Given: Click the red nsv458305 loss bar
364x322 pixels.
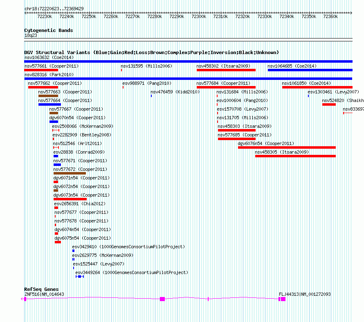Looking at the screenshot, I should 295,156.
